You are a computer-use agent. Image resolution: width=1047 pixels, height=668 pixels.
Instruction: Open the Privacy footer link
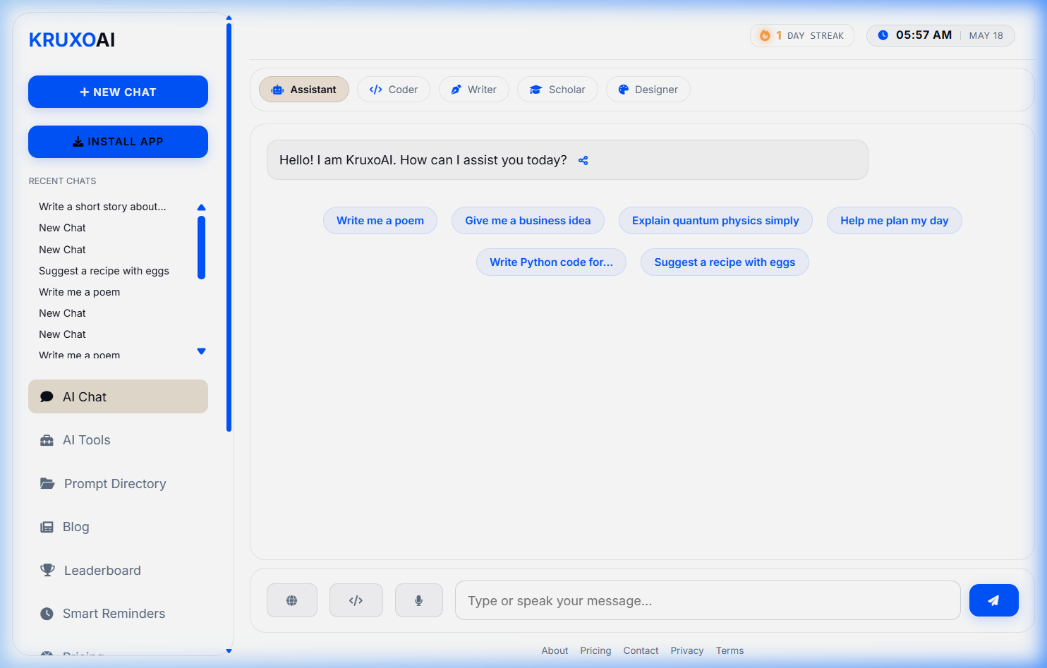(x=687, y=650)
